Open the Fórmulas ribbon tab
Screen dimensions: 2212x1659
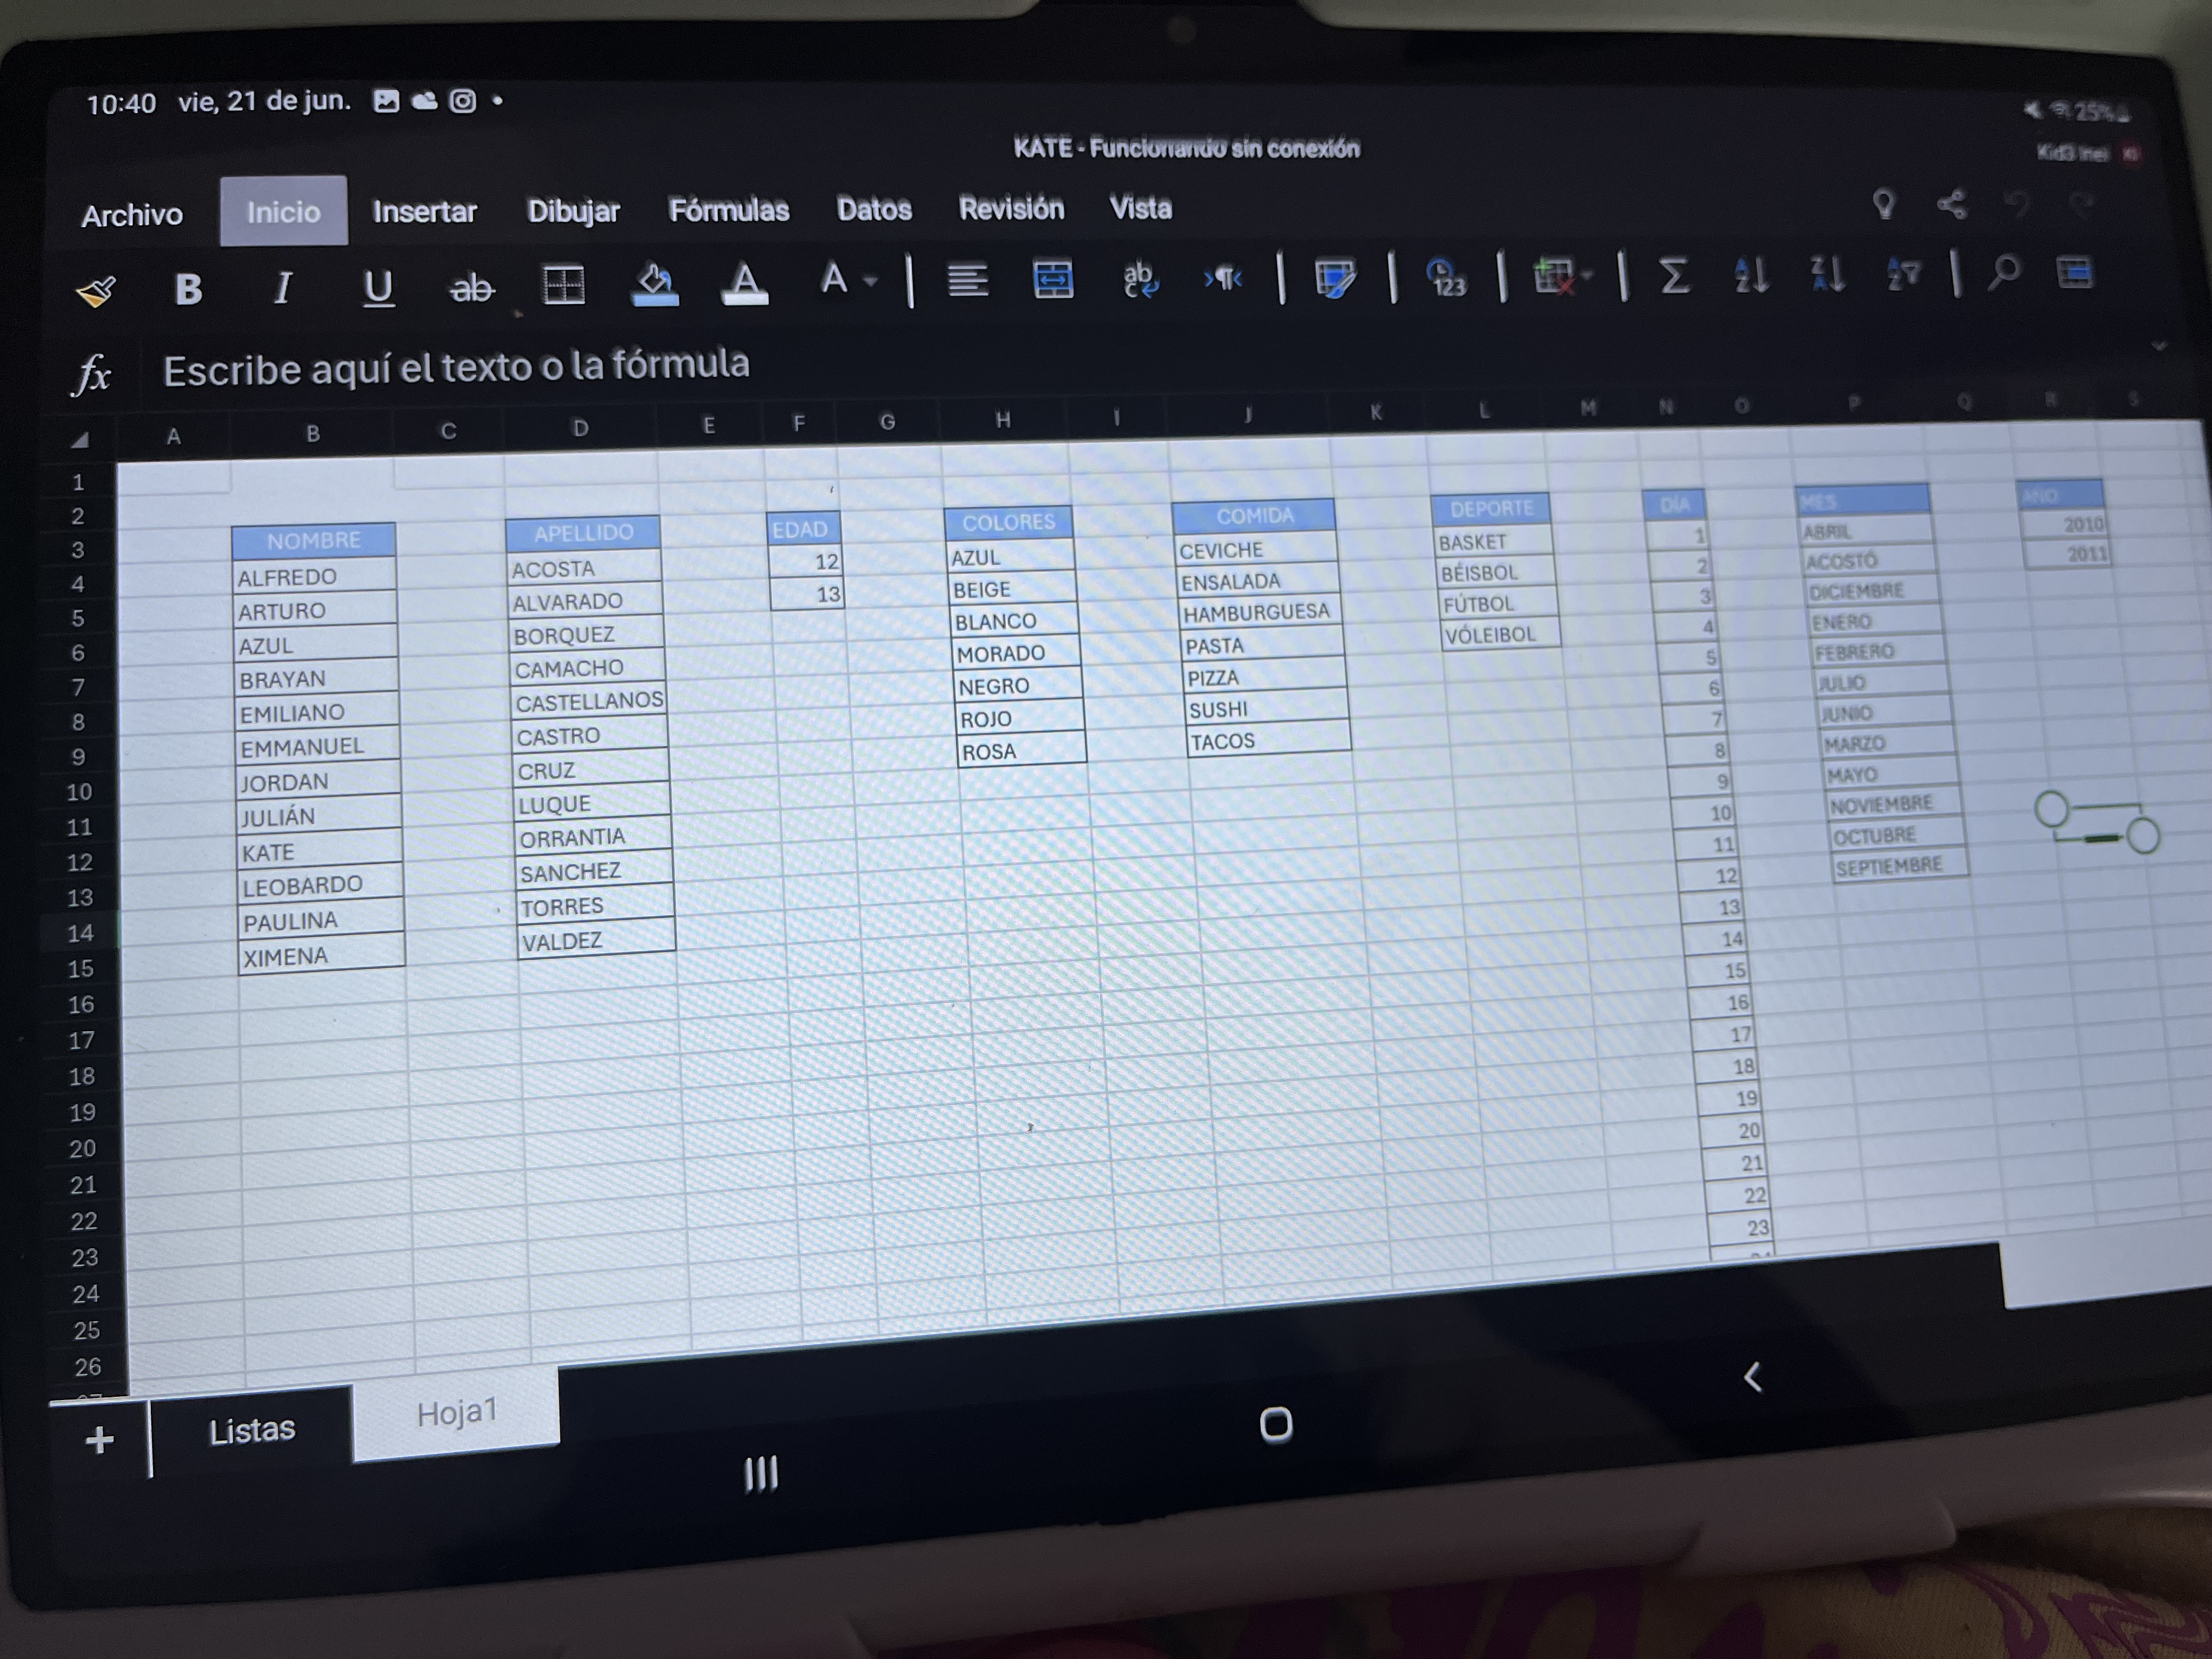coord(728,210)
